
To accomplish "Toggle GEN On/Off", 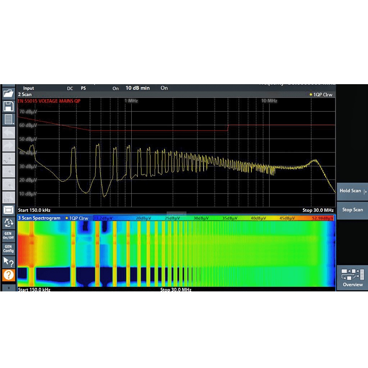I will click(8, 236).
